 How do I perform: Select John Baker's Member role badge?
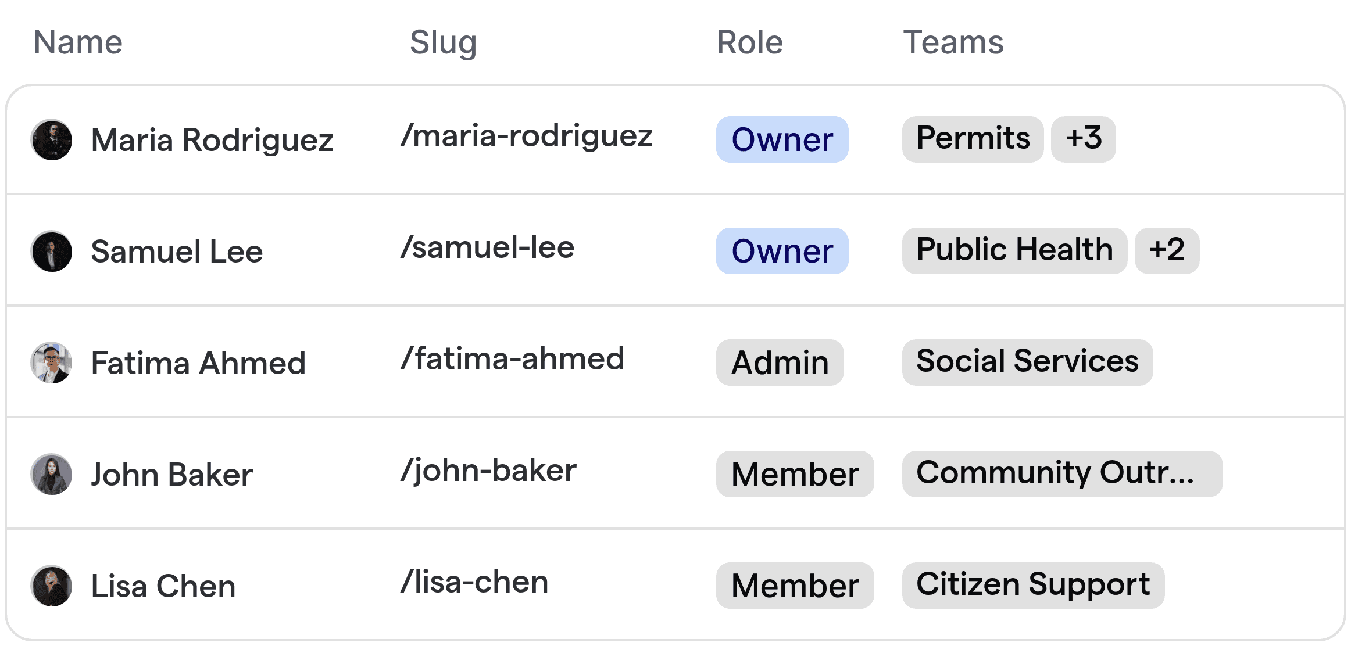[795, 473]
